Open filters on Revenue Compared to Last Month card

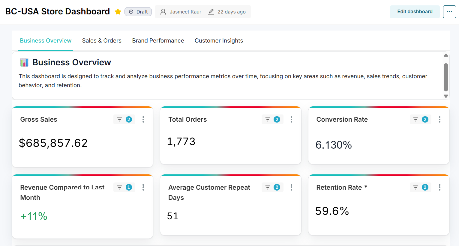pyautogui.click(x=124, y=187)
